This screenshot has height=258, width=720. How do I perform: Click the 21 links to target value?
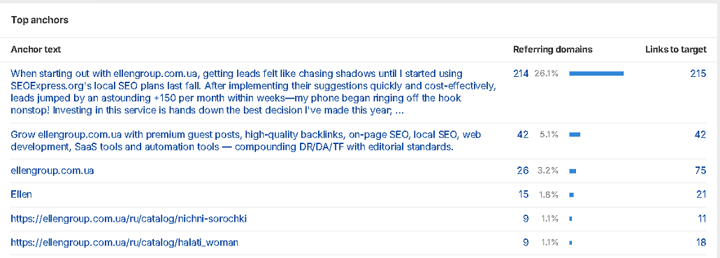tap(701, 194)
